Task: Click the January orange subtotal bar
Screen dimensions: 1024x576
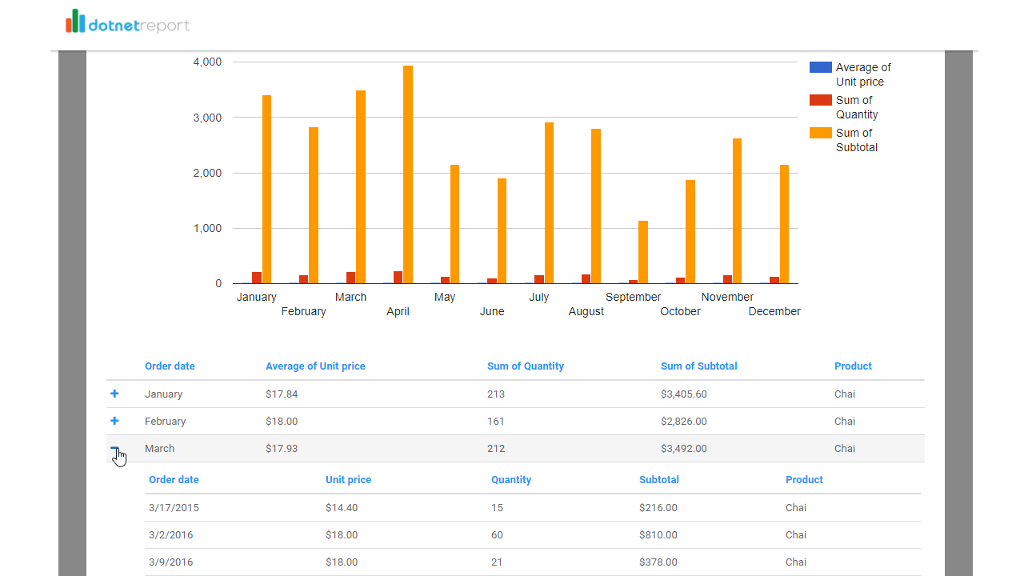Action: (x=266, y=190)
